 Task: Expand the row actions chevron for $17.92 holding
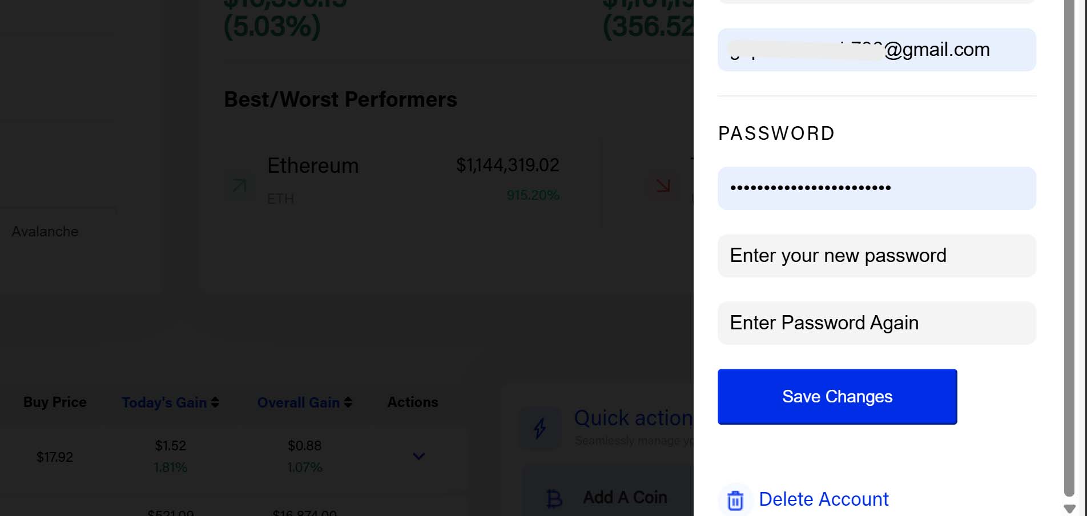(x=418, y=456)
